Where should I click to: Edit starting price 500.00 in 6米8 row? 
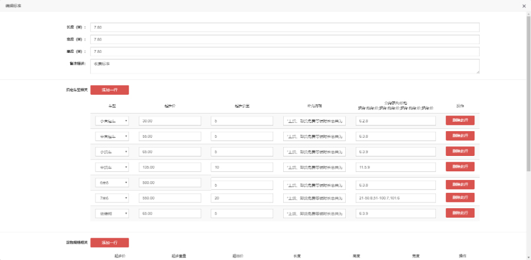tap(170, 183)
